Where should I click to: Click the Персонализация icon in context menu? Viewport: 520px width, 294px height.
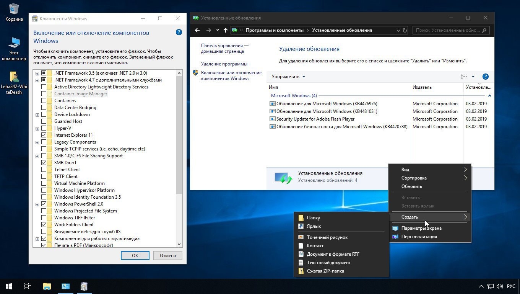pyautogui.click(x=395, y=237)
